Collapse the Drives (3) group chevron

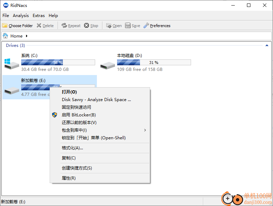pos(267,46)
